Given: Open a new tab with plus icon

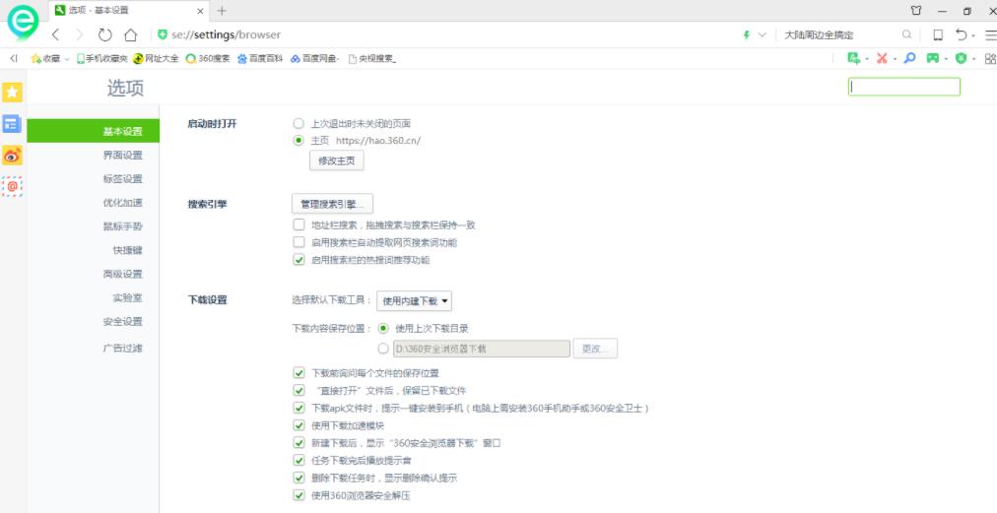Looking at the screenshot, I should point(222,11).
